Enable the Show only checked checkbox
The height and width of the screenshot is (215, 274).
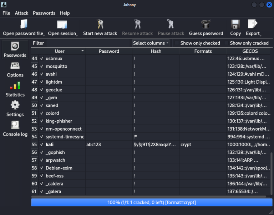pos(177,43)
